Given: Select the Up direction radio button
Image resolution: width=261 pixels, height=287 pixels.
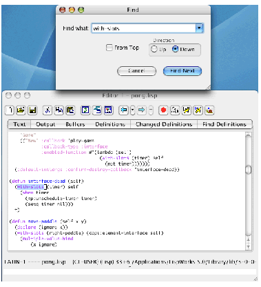Looking at the screenshot, I should coord(154,49).
